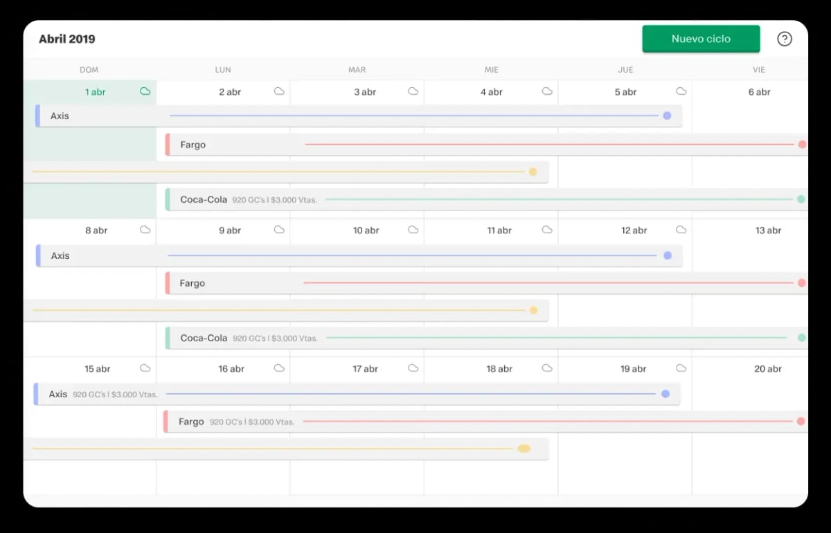Click the red endpoint dot on Fargo bar
Image resolution: width=831 pixels, height=533 pixels.
tap(802, 144)
